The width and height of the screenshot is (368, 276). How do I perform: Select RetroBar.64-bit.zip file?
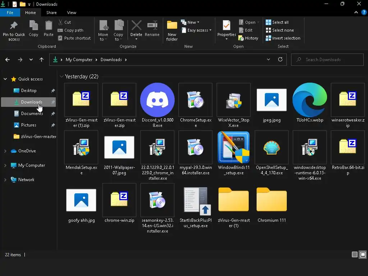[x=348, y=153]
